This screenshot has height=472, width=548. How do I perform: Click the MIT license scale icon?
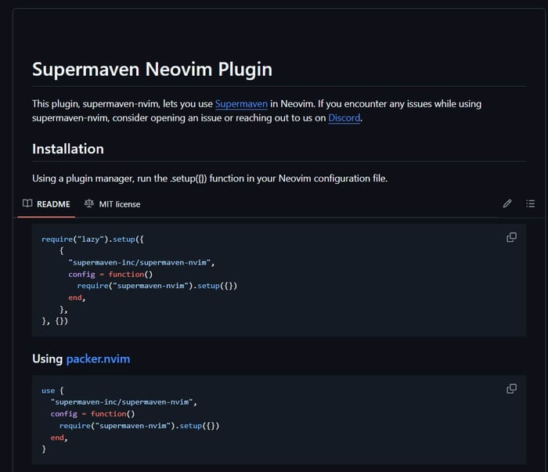point(89,204)
